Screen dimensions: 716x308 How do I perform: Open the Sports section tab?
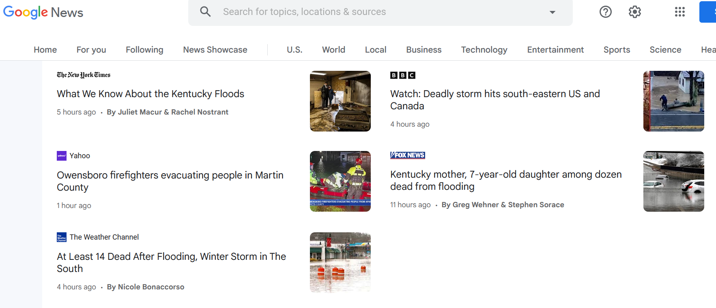(x=617, y=50)
